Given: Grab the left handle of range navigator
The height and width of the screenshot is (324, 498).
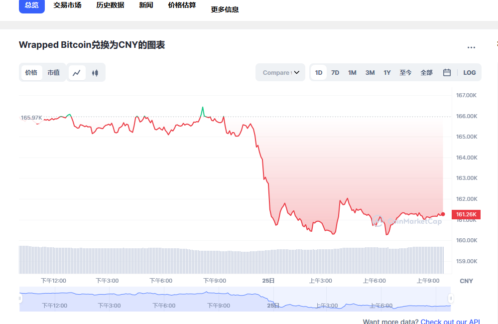Looking at the screenshot, I should click(20, 298).
